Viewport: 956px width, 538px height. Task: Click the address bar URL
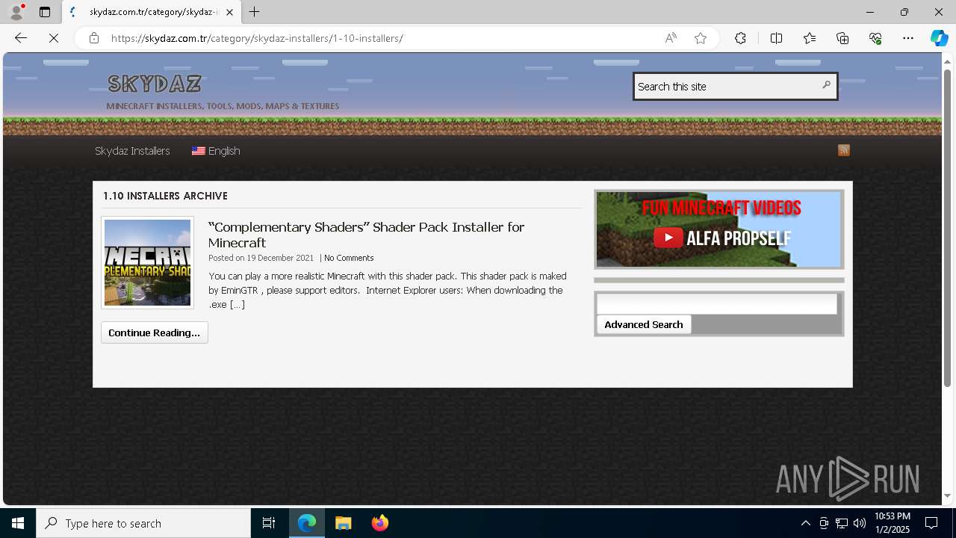pyautogui.click(x=257, y=38)
